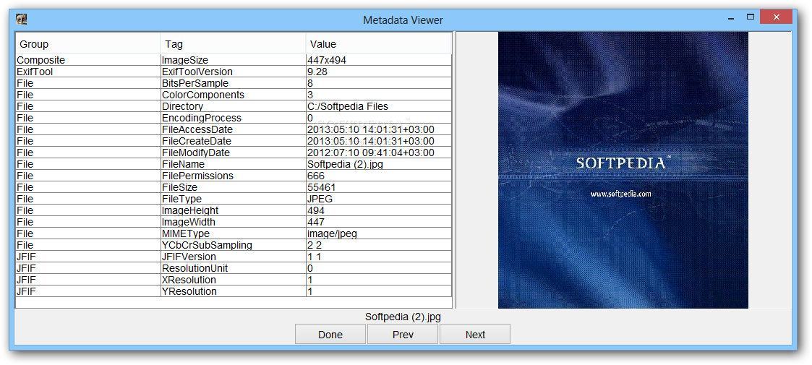Screen dimensions: 812x365
Task: Click the ExifToolVersion tag cell
Action: pos(233,72)
